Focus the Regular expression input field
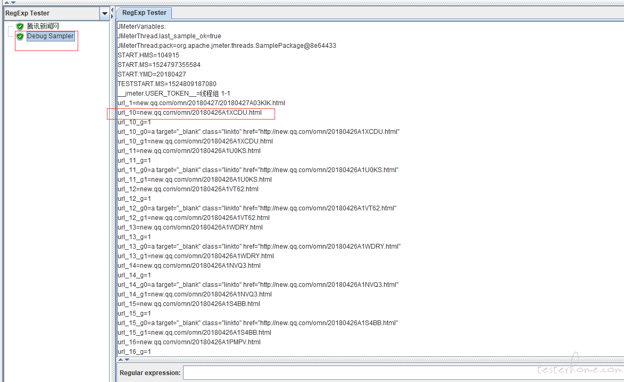 [x=403, y=373]
